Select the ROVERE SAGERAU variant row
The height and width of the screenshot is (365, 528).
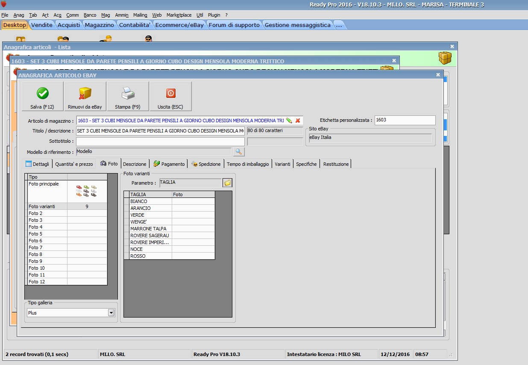[150, 235]
